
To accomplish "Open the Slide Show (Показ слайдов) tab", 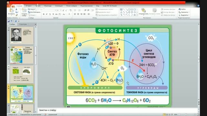I will coord(71,6).
